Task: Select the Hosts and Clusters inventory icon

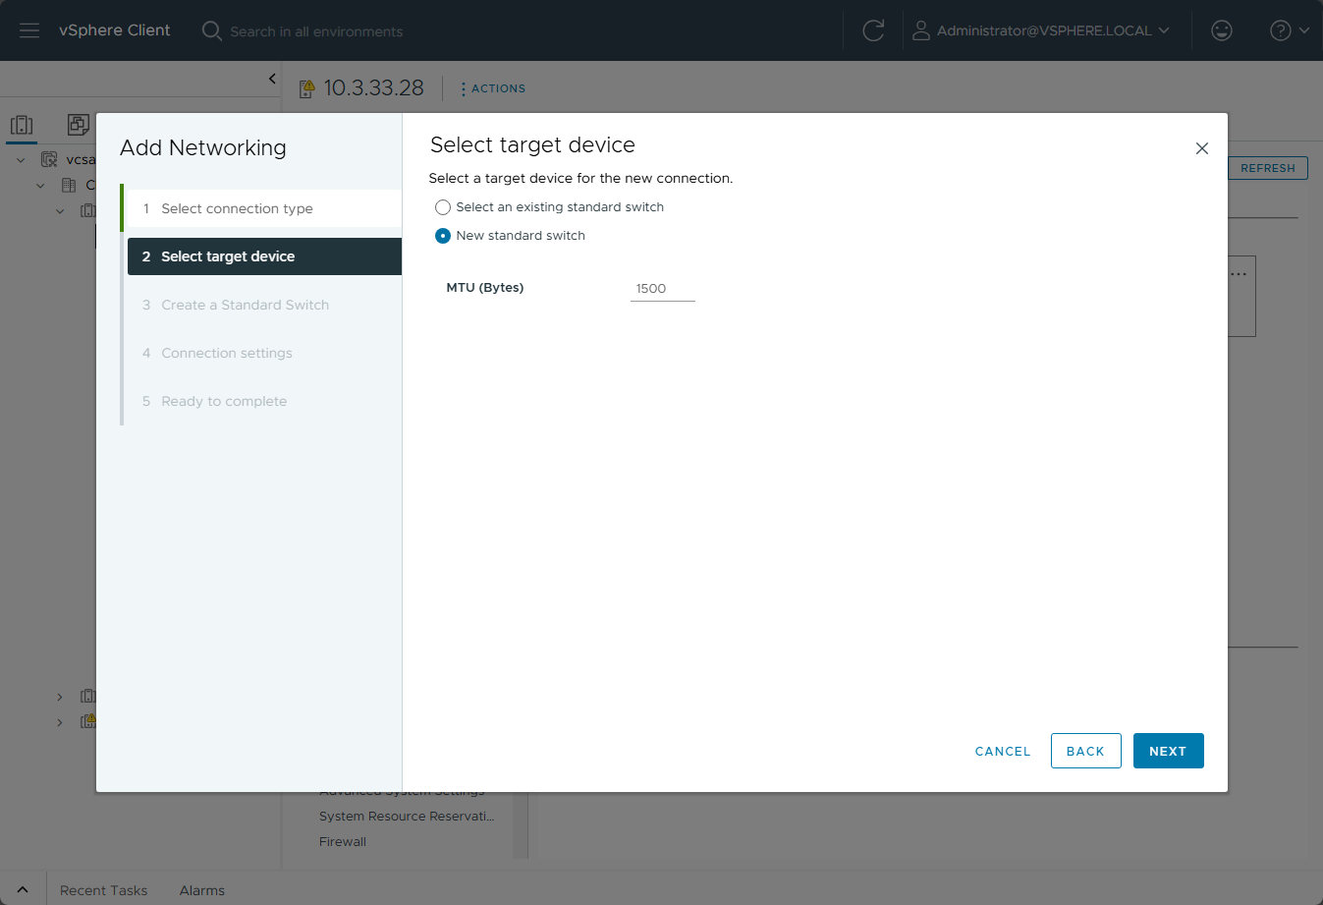Action: pos(22,125)
